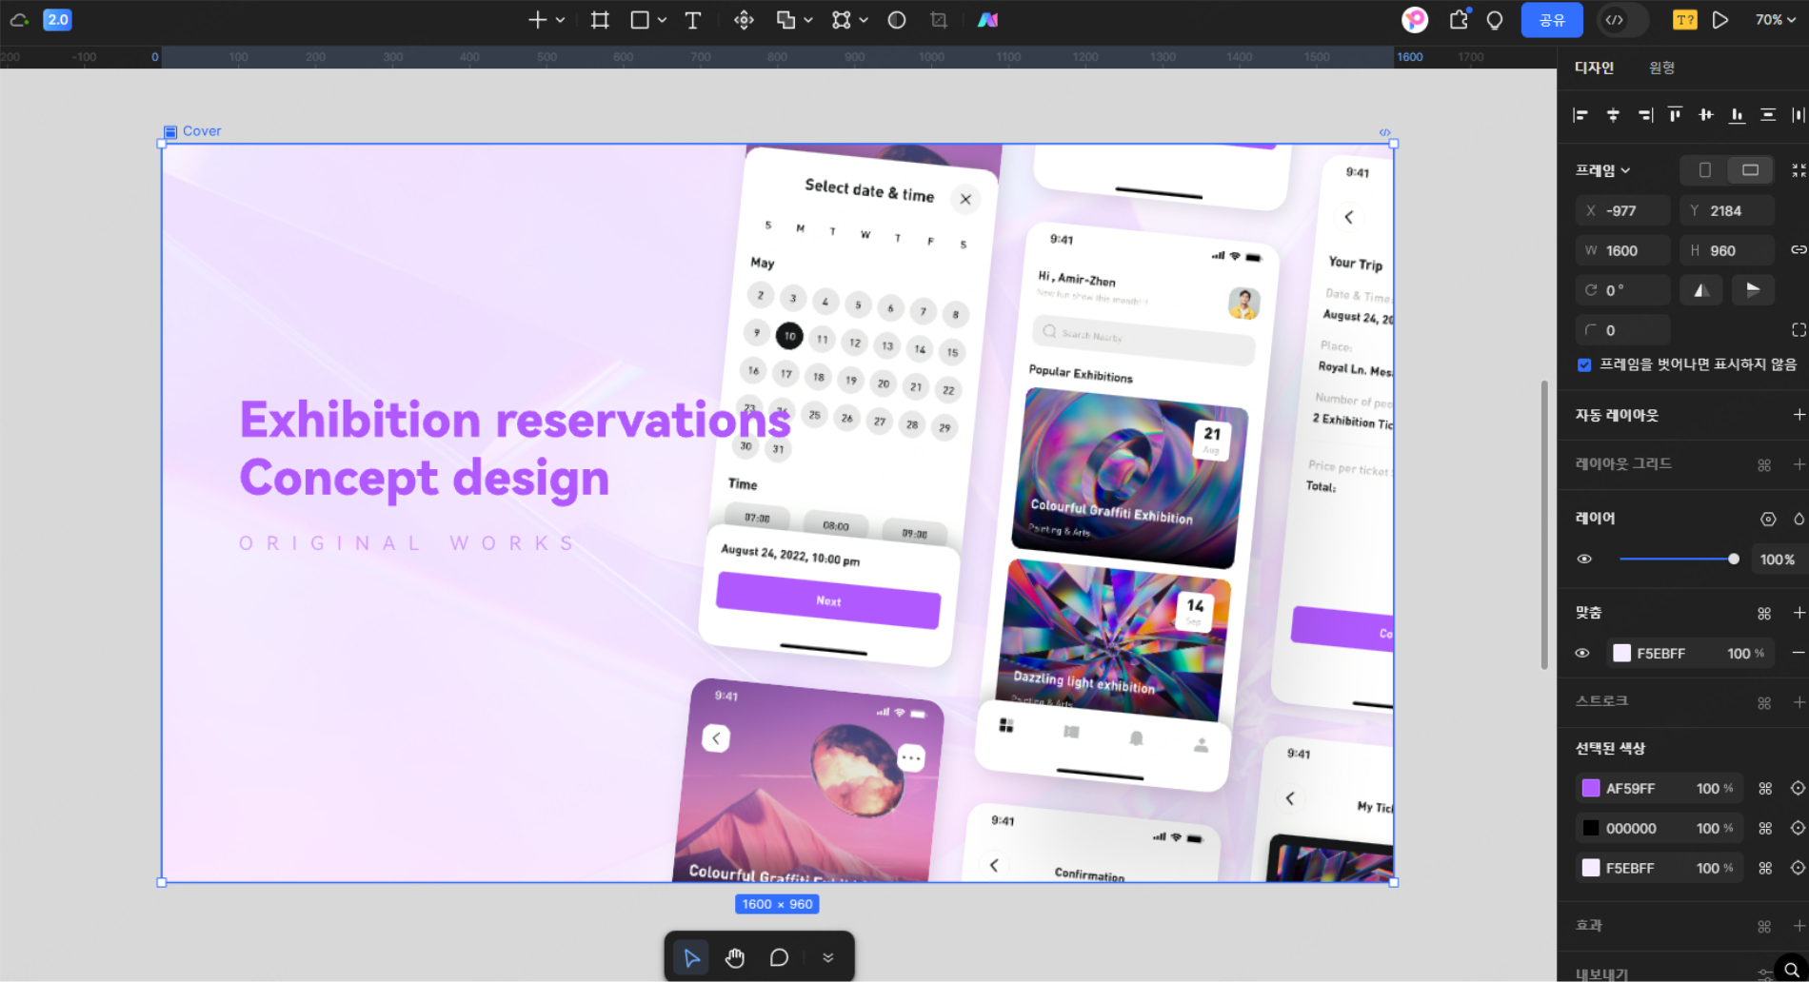Select the Frame tool in the toolbar
The height and width of the screenshot is (982, 1809).
pos(599,19)
